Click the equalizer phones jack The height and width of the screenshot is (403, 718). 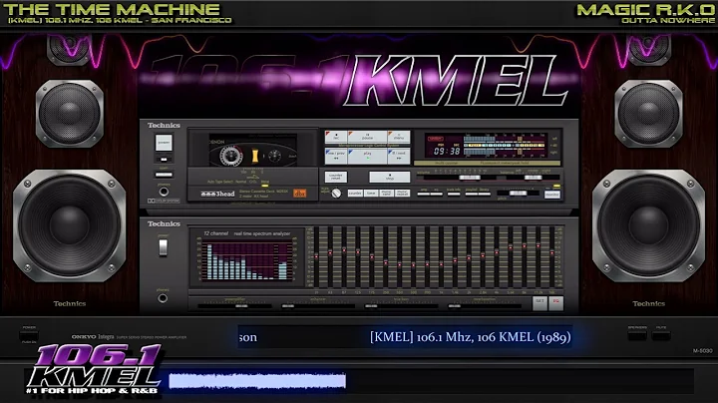[163, 298]
